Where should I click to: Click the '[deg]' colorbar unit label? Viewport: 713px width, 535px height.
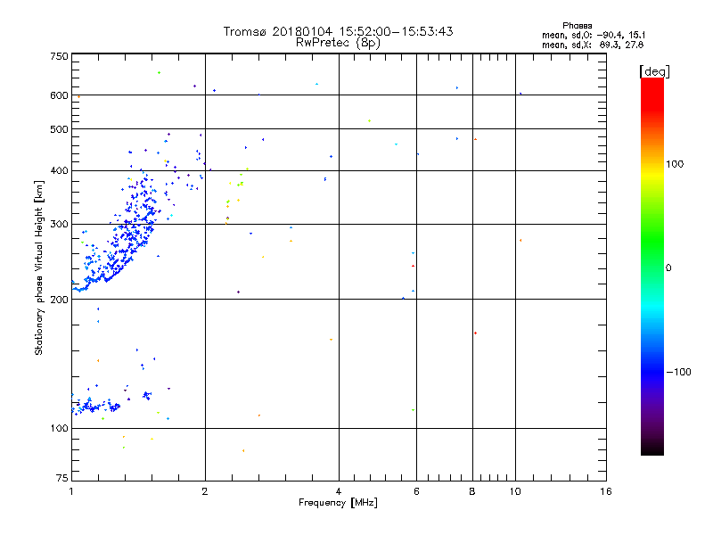coord(654,71)
